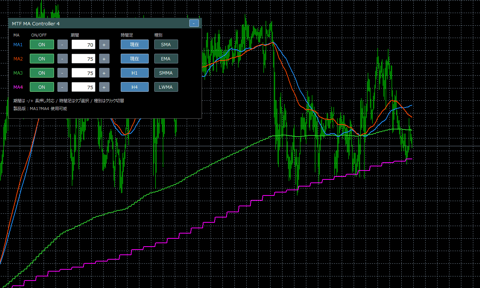
Task: Open the H1 timeframe selector for MA3
Action: tap(135, 73)
